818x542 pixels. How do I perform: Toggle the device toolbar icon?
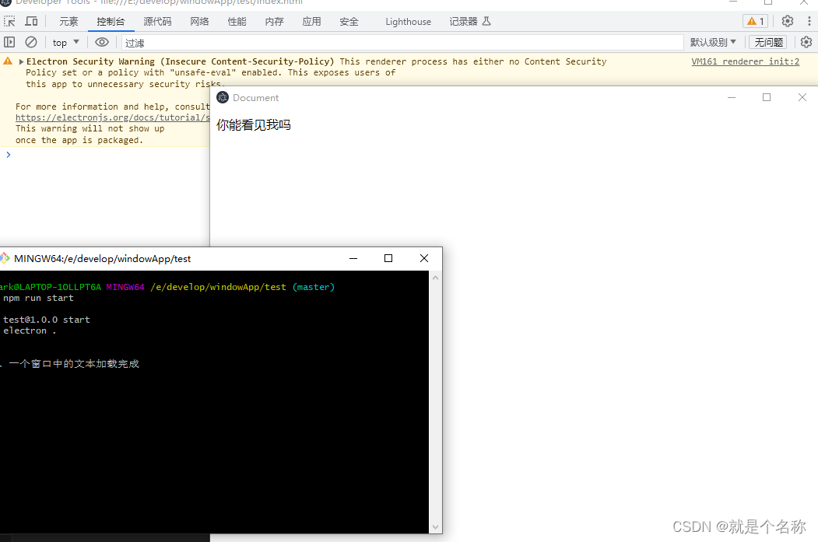[31, 21]
